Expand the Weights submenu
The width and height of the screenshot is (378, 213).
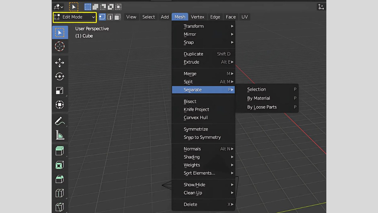pyautogui.click(x=203, y=165)
